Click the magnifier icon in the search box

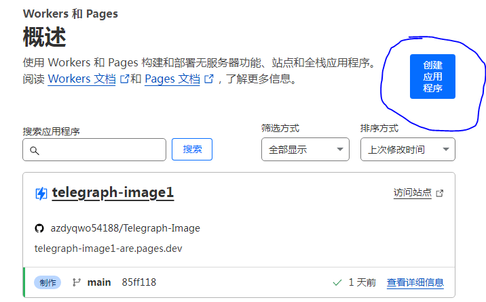tap(33, 150)
